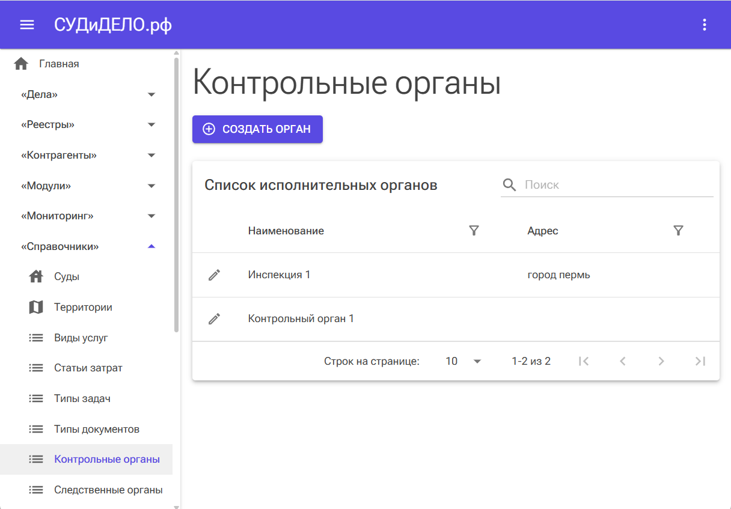Open the hamburger navigation menu

pos(27,25)
